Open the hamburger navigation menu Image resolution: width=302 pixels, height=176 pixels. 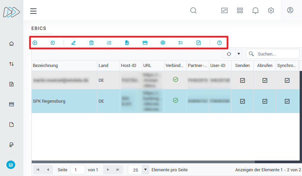(x=33, y=11)
